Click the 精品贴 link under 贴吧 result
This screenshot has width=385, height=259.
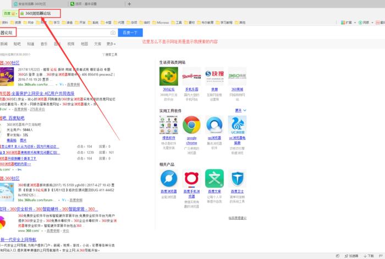click(x=12, y=140)
